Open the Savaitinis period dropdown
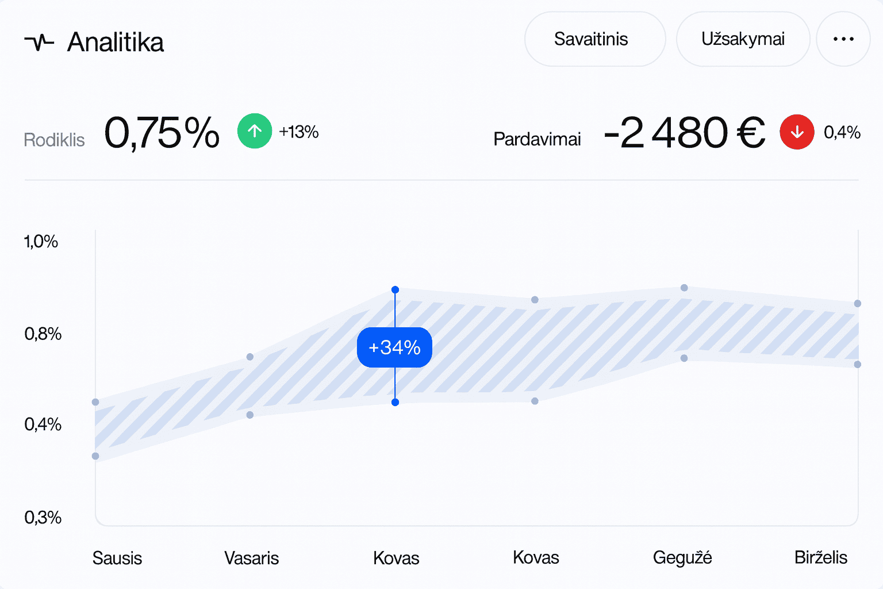Viewport: 883px width, 589px height. (x=594, y=39)
